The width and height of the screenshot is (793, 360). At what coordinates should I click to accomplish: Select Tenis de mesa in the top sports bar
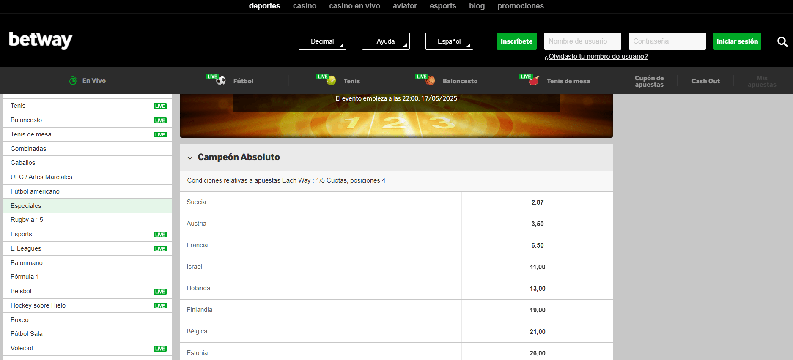coord(568,81)
